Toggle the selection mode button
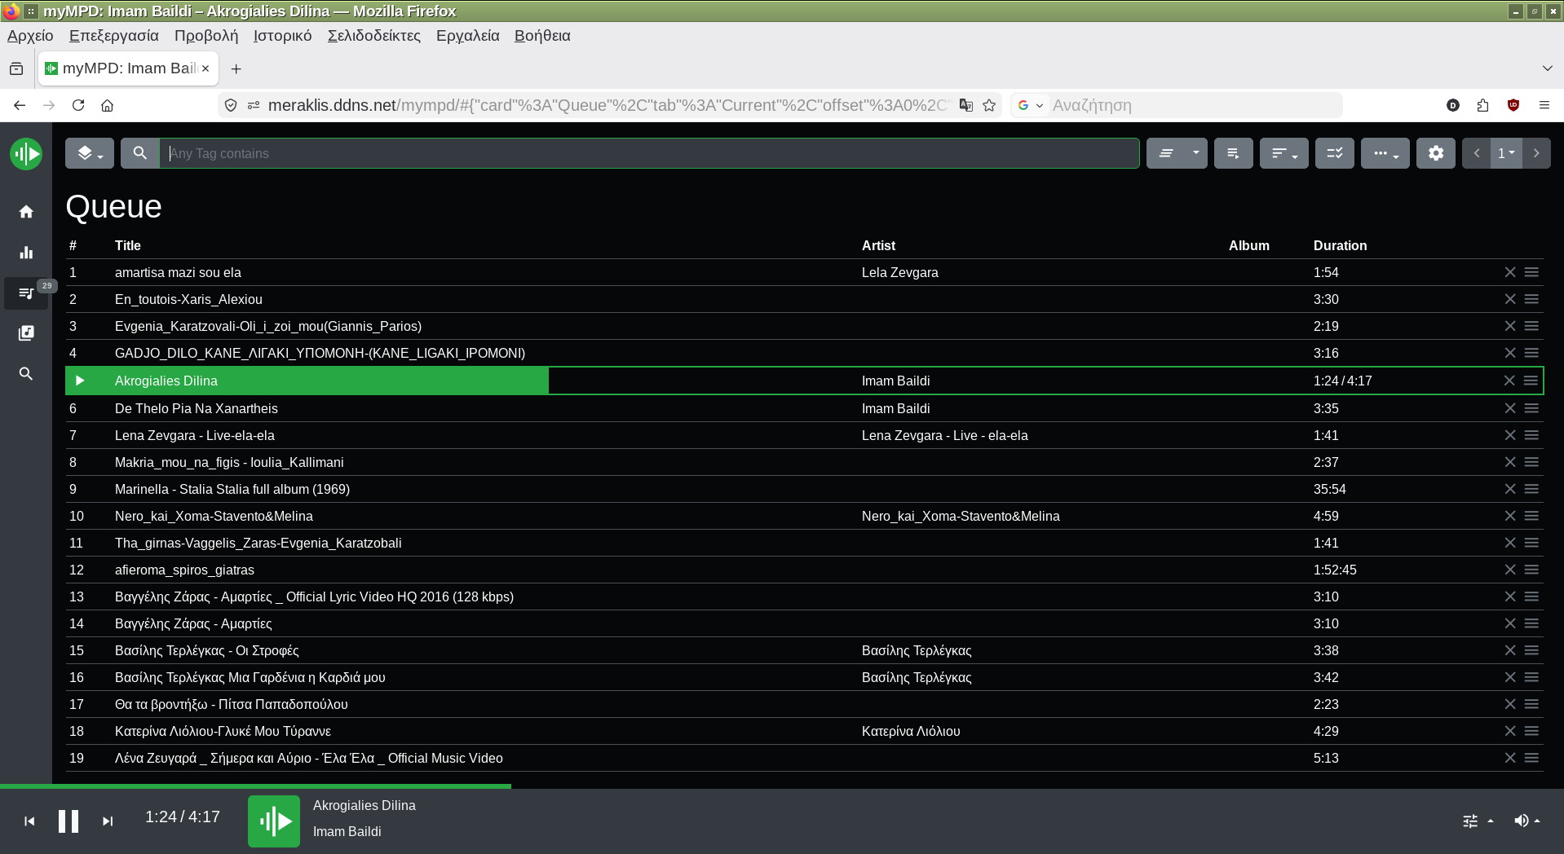Screen dimensions: 1564x854 coord(1334,153)
